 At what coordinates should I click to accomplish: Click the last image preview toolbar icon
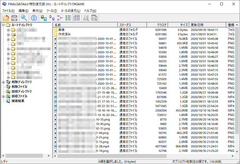94,18
